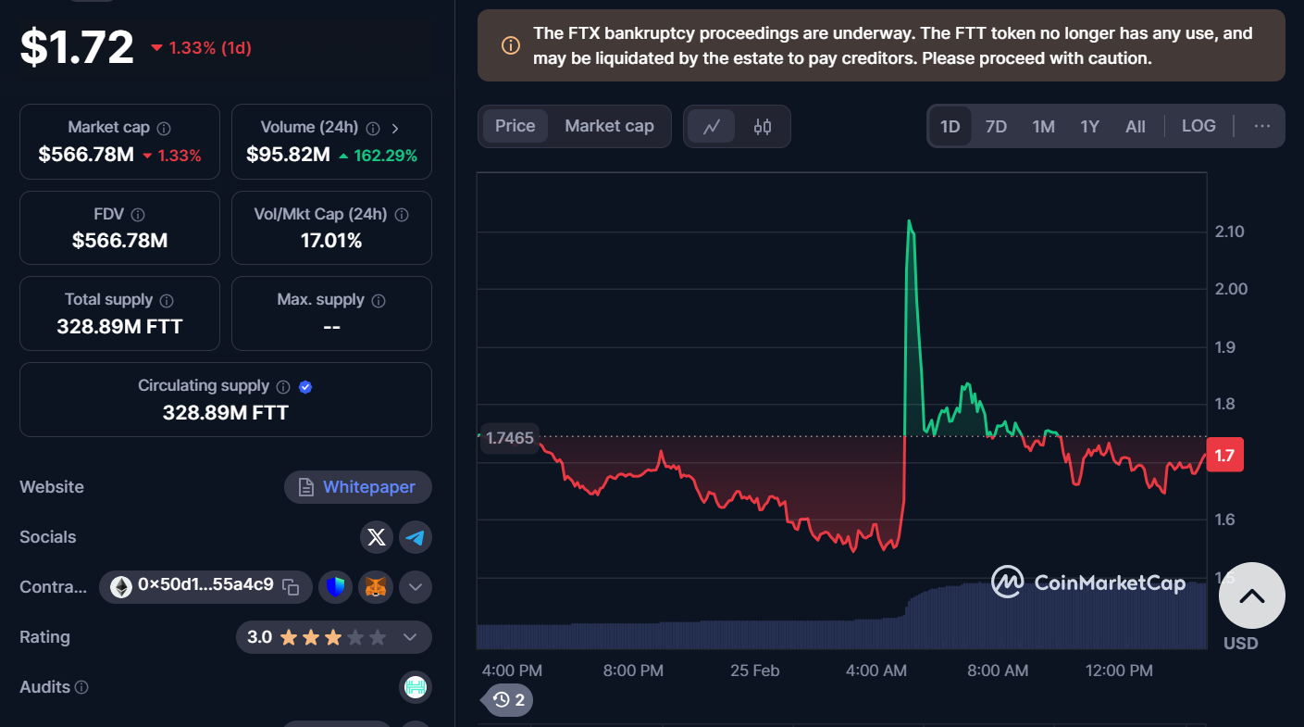This screenshot has height=727, width=1304.
Task: Select the 7D time range
Action: point(996,126)
